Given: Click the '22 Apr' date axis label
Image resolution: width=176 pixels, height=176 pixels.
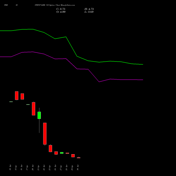Looking at the screenshot, I should pos(44,168).
